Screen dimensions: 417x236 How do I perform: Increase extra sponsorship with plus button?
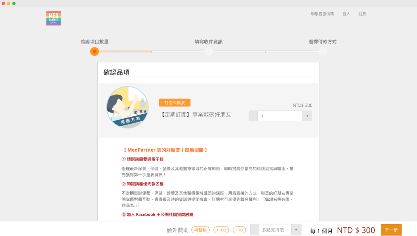[296, 230]
